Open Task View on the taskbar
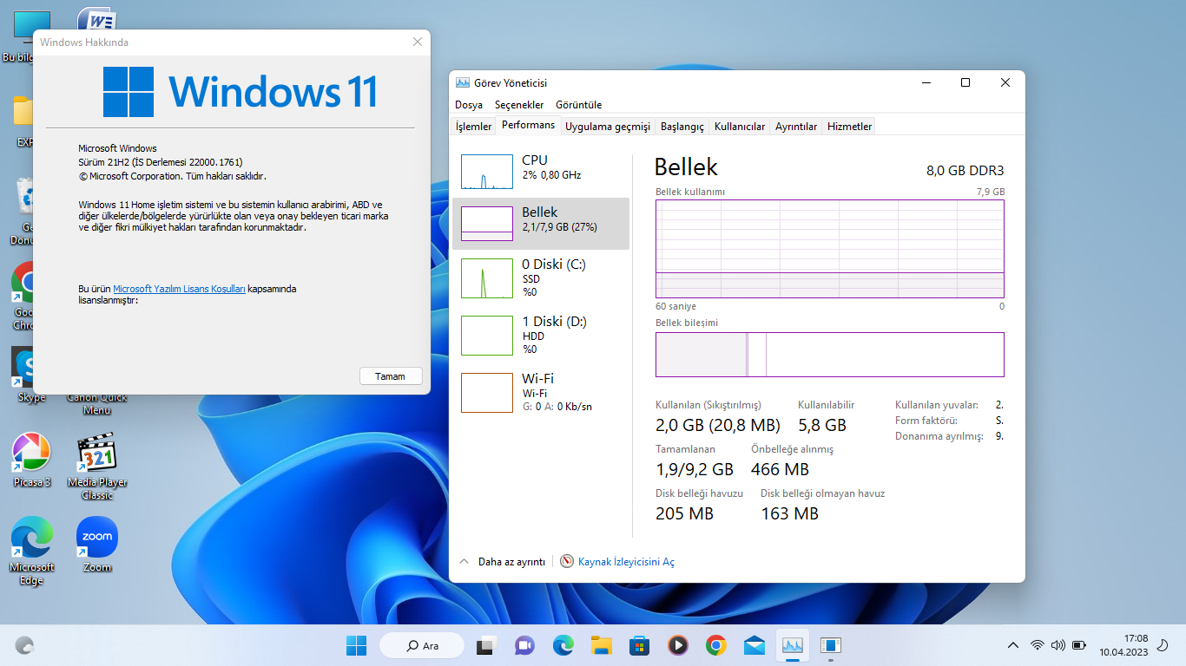The height and width of the screenshot is (666, 1186). 485,645
